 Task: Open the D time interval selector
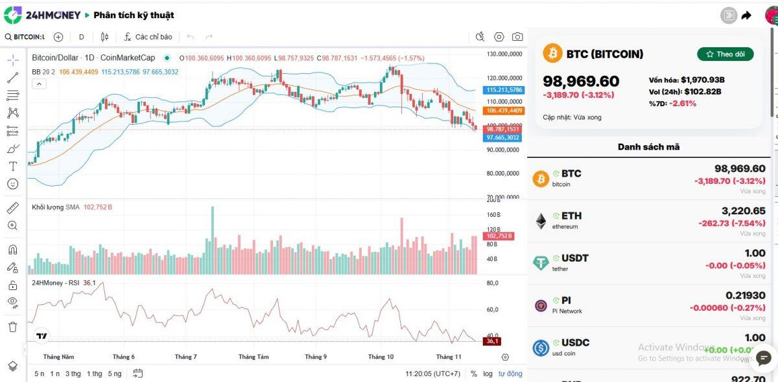click(81, 37)
